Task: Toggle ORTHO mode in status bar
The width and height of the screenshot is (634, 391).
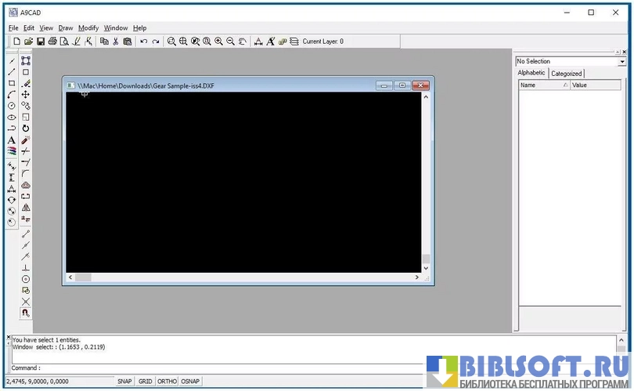Action: tap(167, 382)
